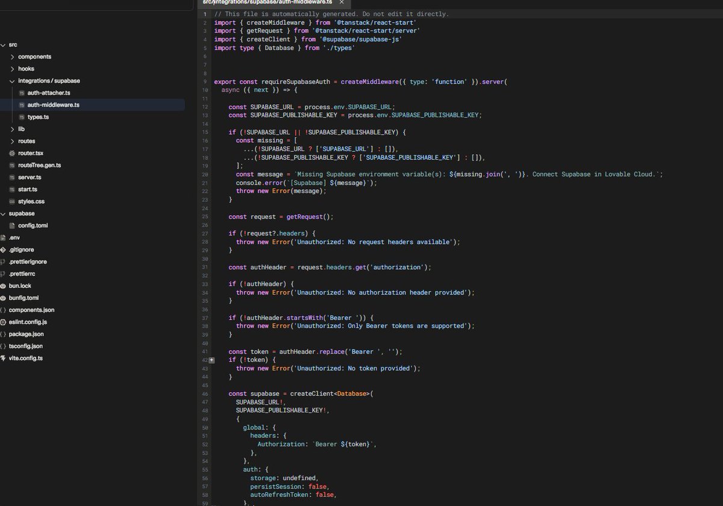723x506 pixels.
Task: Open the .env file
Action: [14, 238]
